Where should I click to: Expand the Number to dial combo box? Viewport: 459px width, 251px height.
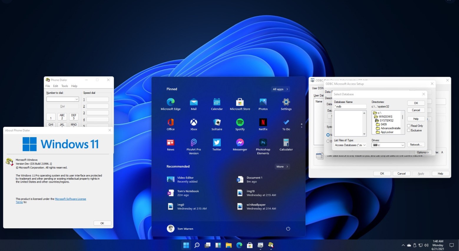[x=77, y=99]
